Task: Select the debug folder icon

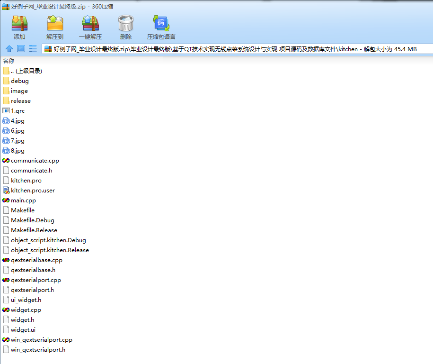Action: coord(6,81)
